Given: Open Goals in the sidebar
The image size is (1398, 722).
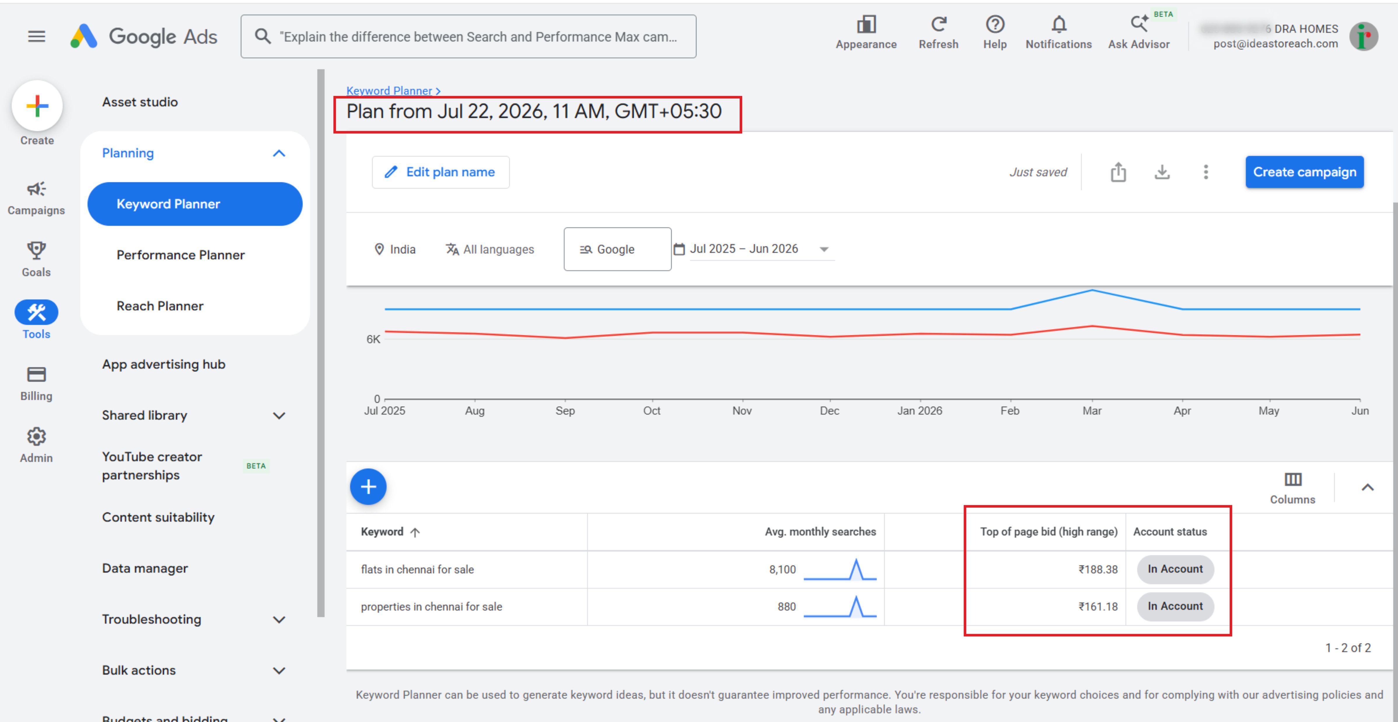Looking at the screenshot, I should pyautogui.click(x=36, y=260).
